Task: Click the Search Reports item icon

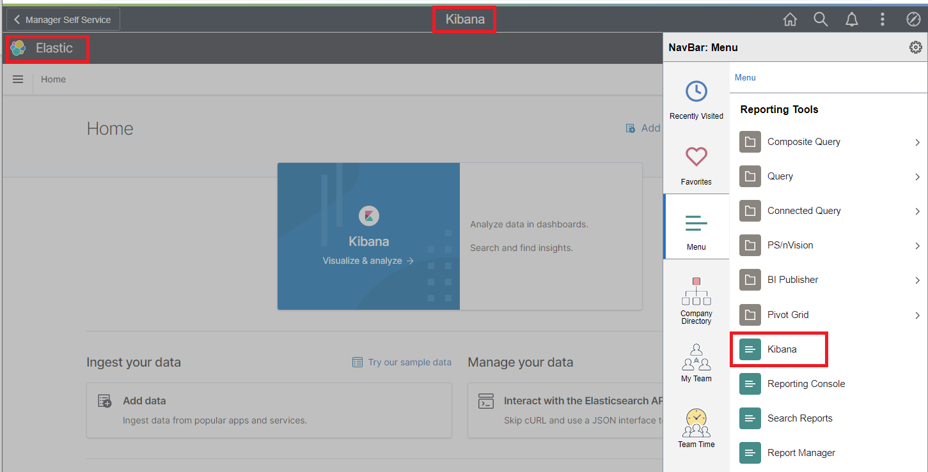Action: click(750, 418)
